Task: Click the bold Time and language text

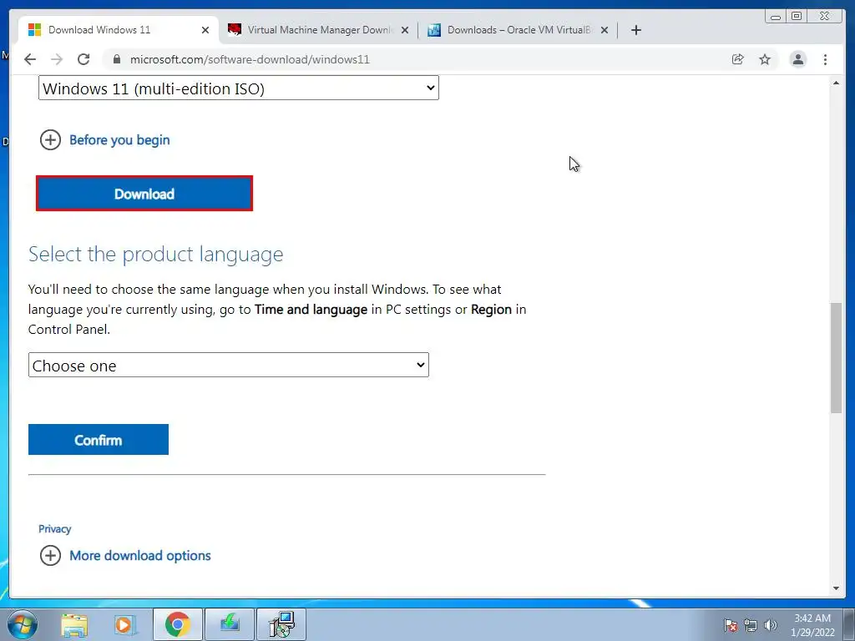Action: pyautogui.click(x=311, y=310)
